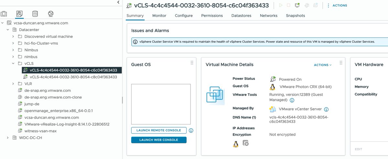Switch to the Configure tab
388x159 pixels.
(184, 16)
